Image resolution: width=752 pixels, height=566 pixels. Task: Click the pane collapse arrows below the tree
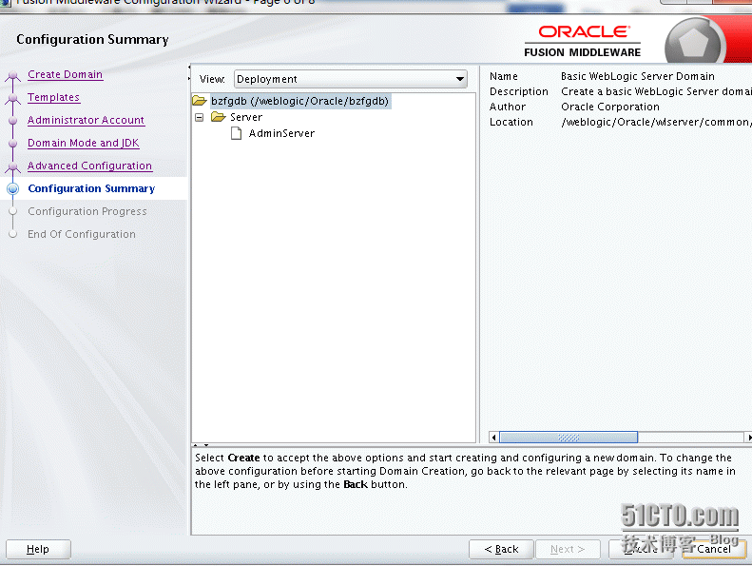(201, 445)
